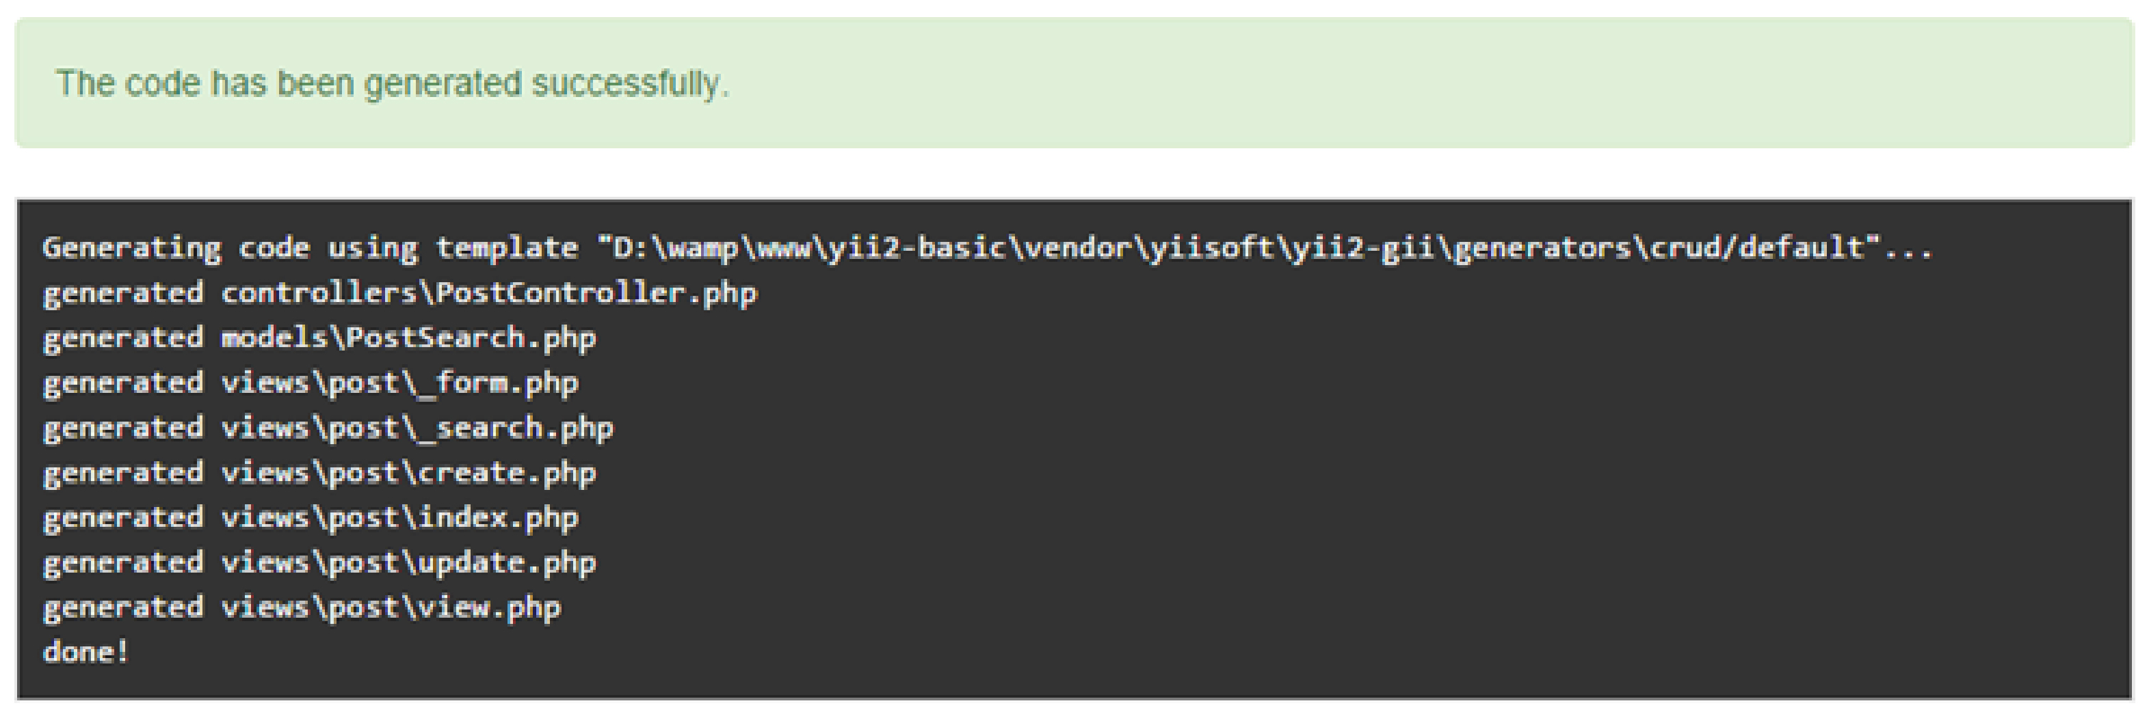Click 'The code has been generated successfully' text
This screenshot has width=2149, height=712.
[x=392, y=83]
